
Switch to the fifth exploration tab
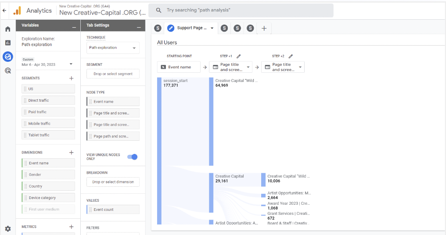[250, 28]
